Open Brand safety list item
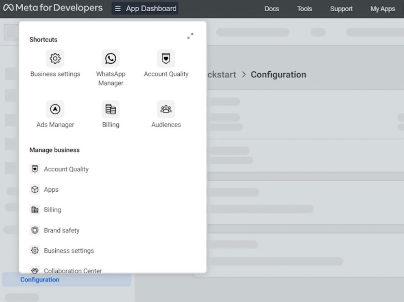 (61, 230)
